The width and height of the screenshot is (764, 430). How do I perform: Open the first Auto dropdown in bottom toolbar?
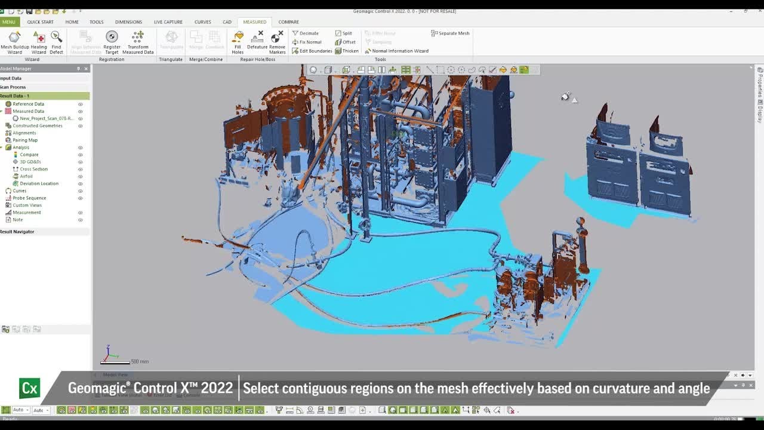(20, 410)
